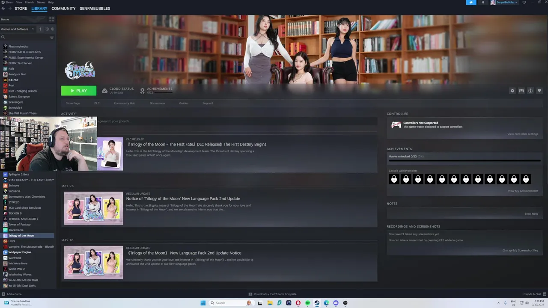Click View My Achievements
Screen dimensions: 548x308
point(523,191)
